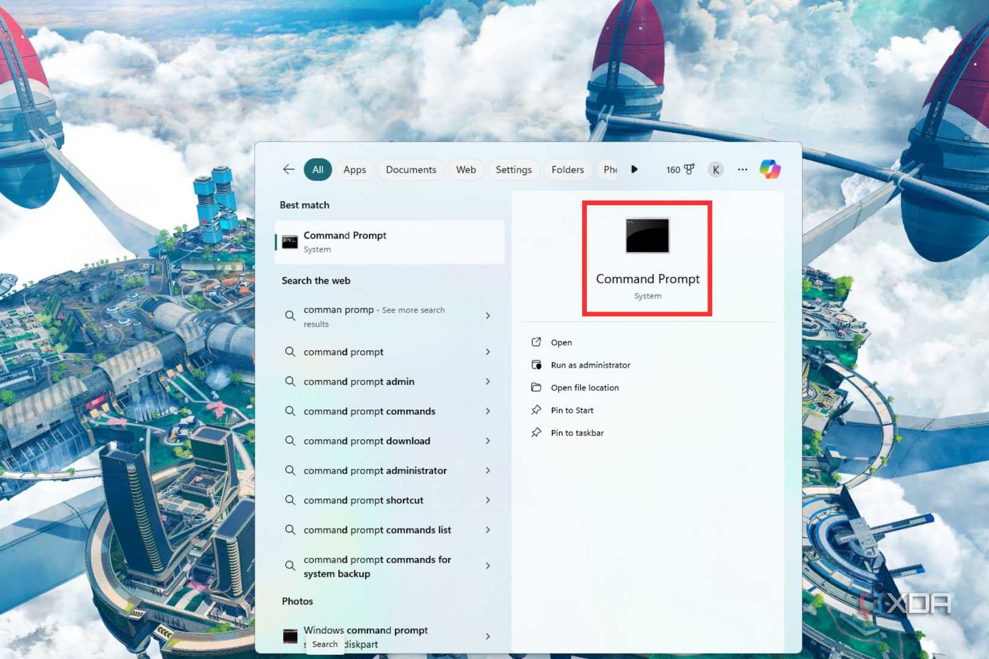Select 'command prompt commands list' web suggestion

[x=390, y=530]
